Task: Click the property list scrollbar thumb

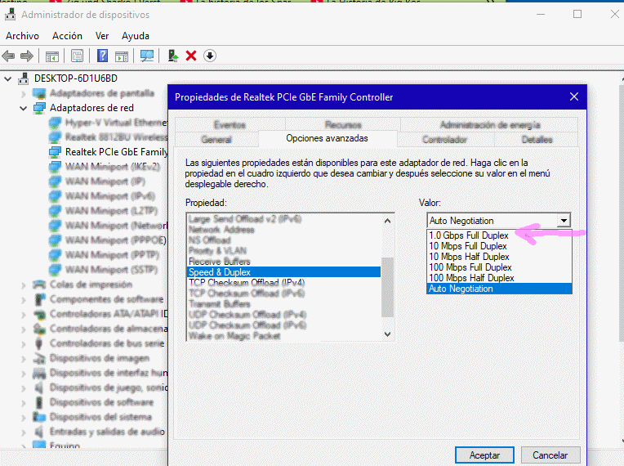Action: point(388,288)
